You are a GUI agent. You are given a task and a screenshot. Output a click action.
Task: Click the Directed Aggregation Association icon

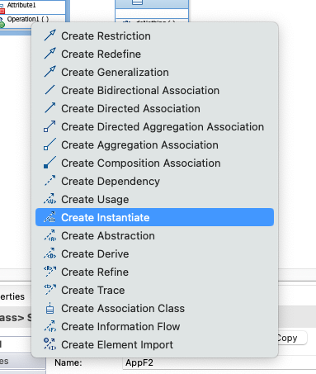[50, 126]
